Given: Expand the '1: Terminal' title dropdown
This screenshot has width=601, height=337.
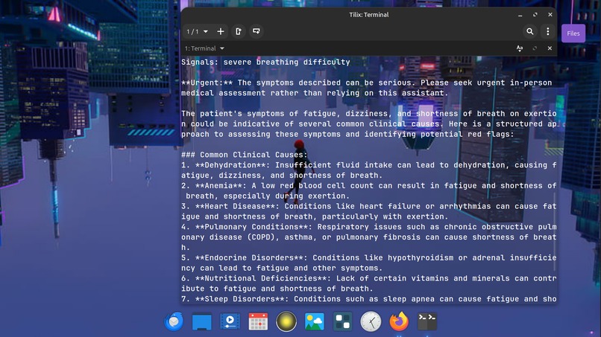Looking at the screenshot, I should pos(204,48).
